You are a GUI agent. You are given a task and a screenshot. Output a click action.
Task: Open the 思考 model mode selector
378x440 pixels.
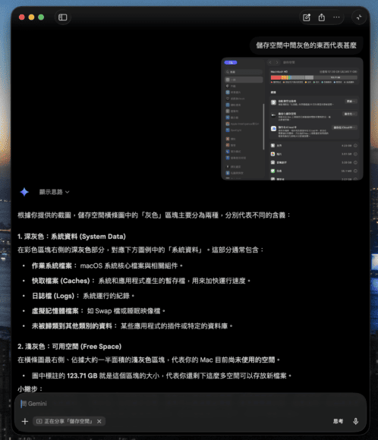click(x=338, y=421)
